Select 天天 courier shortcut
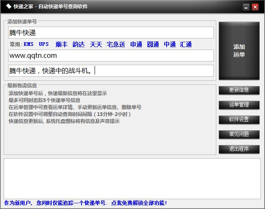 pyautogui.click(x=96, y=44)
